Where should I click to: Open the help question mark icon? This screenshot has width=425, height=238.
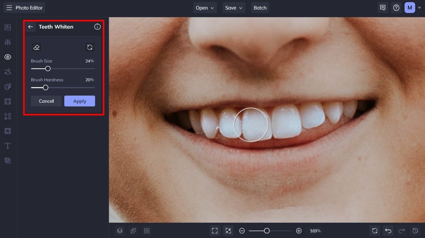click(x=396, y=8)
